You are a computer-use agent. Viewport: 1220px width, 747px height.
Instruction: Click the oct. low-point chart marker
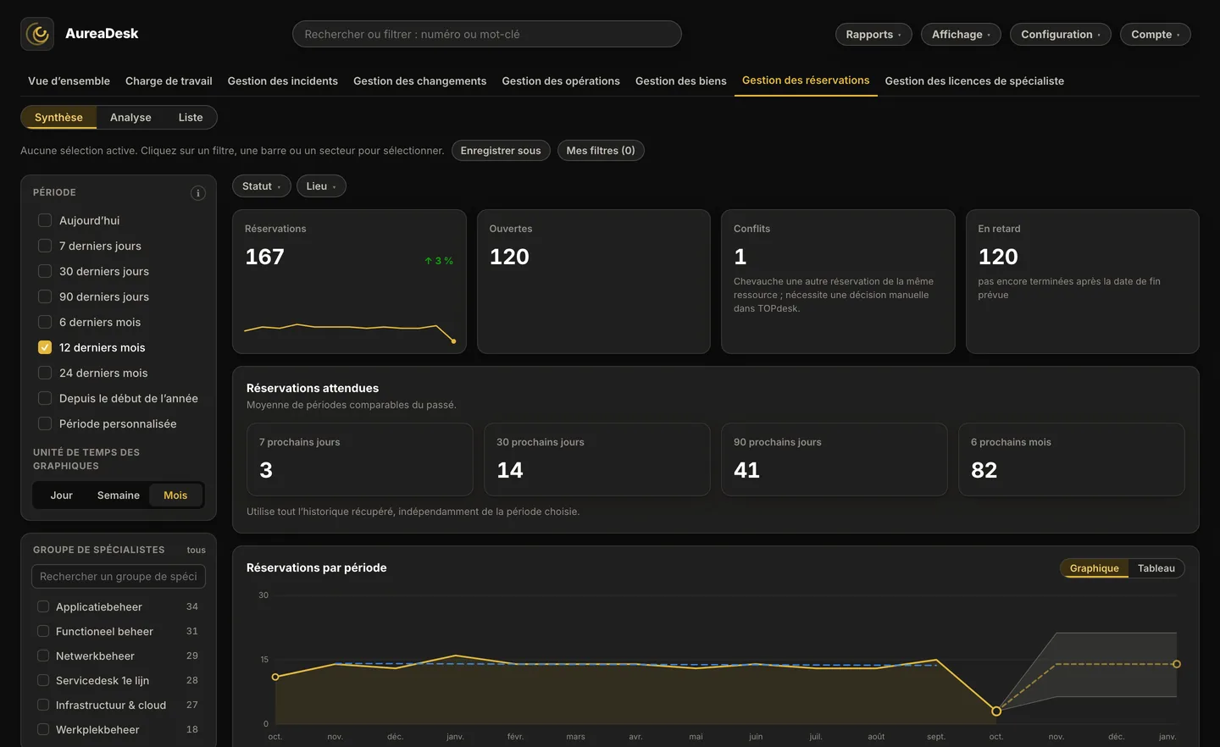pyautogui.click(x=996, y=711)
